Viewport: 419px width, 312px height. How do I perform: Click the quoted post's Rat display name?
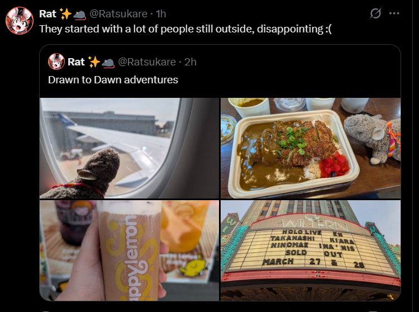[x=76, y=62]
